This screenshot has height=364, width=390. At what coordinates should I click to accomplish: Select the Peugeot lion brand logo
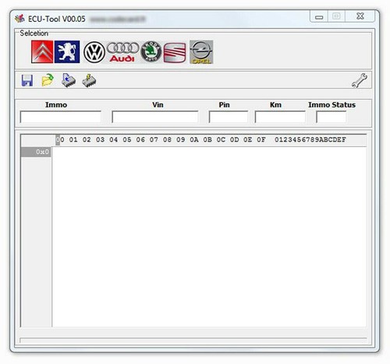(67, 52)
